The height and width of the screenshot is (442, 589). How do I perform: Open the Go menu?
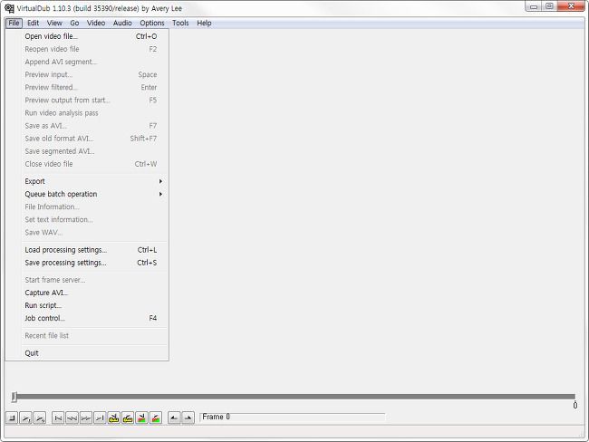pyautogui.click(x=74, y=23)
